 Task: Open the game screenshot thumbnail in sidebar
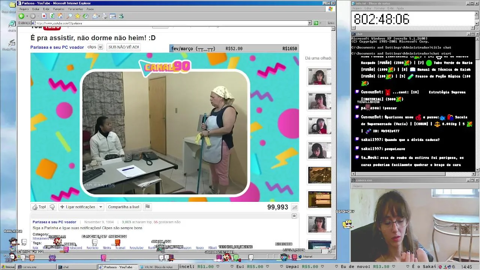point(319,175)
